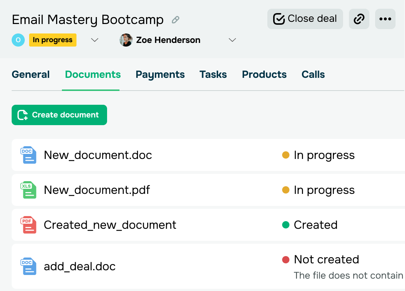405x291 pixels.
Task: Click the Close deal button
Action: pyautogui.click(x=305, y=19)
